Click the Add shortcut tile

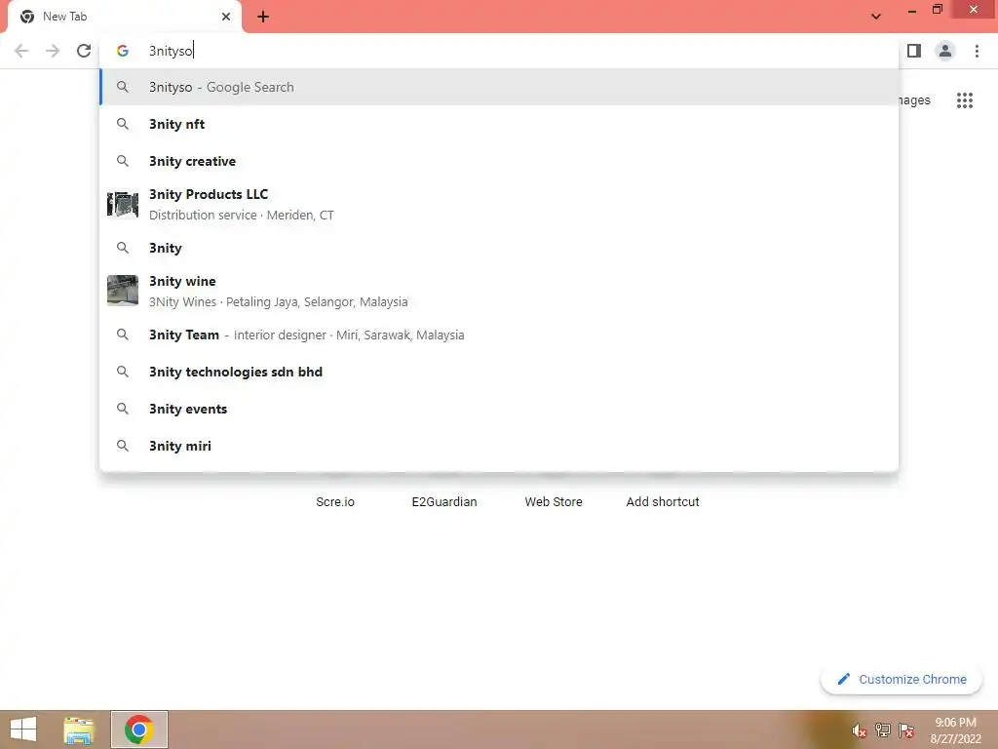click(663, 502)
